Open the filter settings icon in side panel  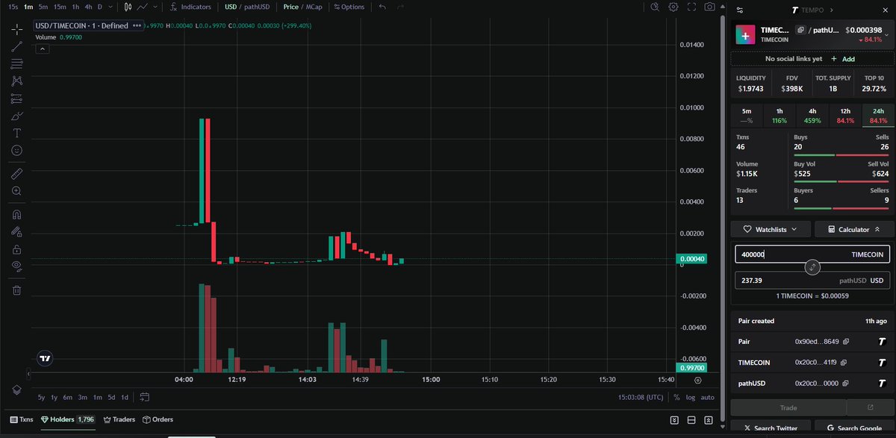point(739,10)
